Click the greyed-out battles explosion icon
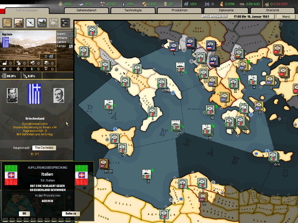The height and width of the screenshot is (223, 298). 53,22
